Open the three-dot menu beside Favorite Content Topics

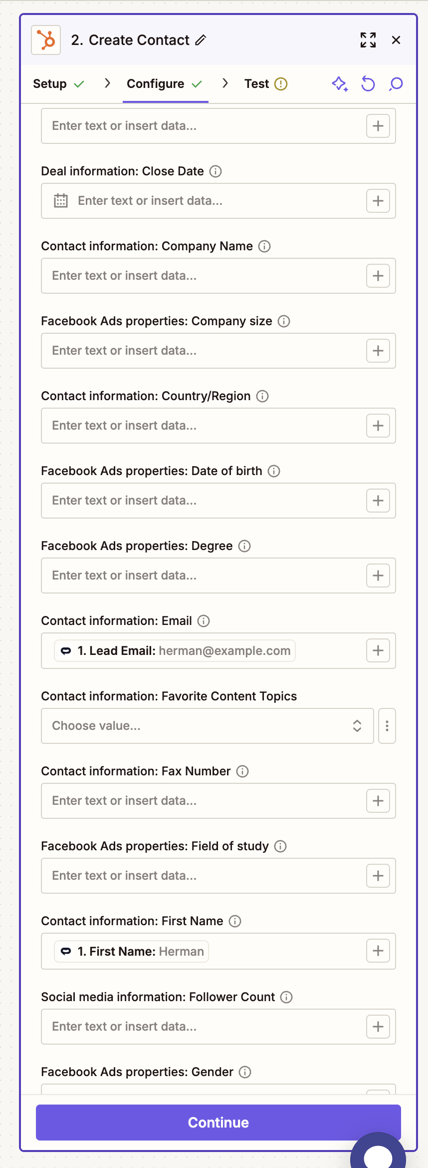click(x=387, y=726)
